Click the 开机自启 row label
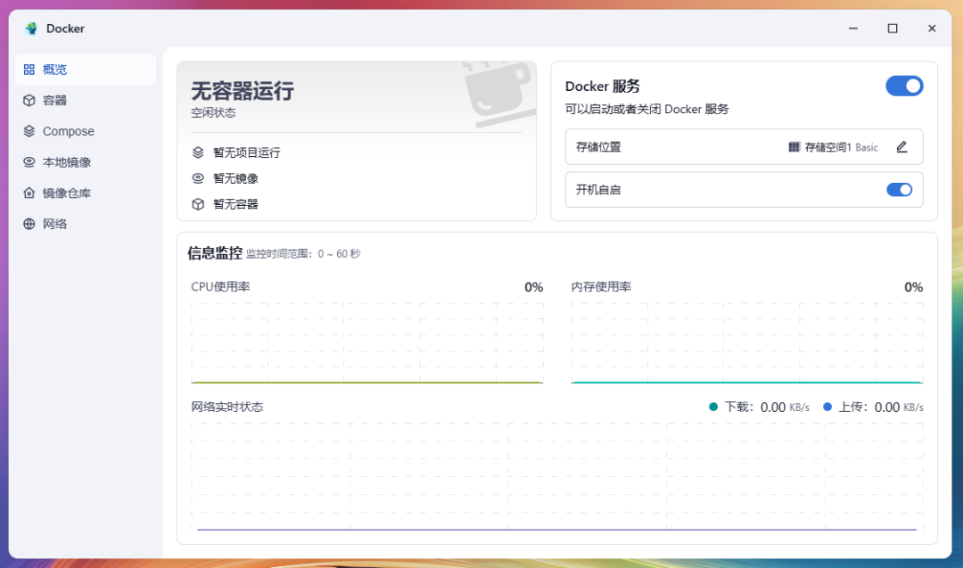Viewport: 963px width, 568px height. 598,190
